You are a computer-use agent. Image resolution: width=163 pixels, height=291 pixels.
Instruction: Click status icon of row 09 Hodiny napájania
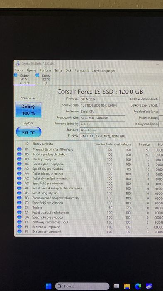tap(19, 159)
